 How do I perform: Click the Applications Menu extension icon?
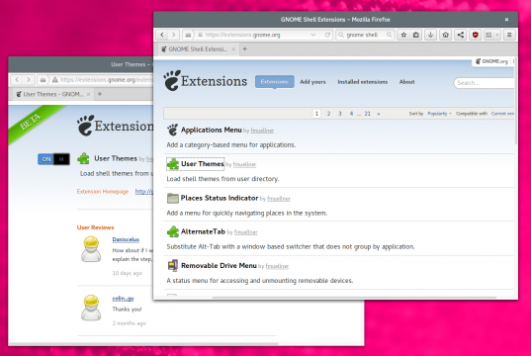click(x=172, y=130)
